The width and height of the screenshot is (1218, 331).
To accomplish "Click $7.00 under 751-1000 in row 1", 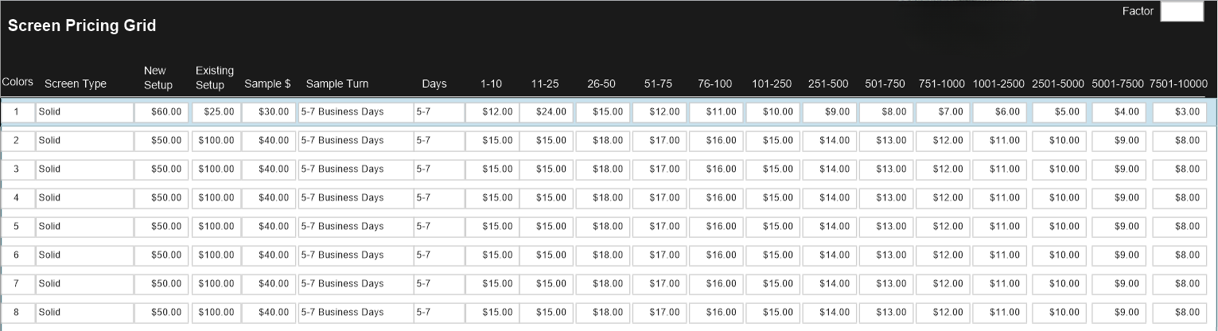I will pyautogui.click(x=942, y=112).
